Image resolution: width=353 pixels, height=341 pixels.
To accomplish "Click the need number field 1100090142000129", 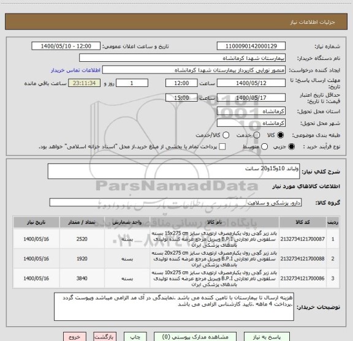I will (251, 46).
